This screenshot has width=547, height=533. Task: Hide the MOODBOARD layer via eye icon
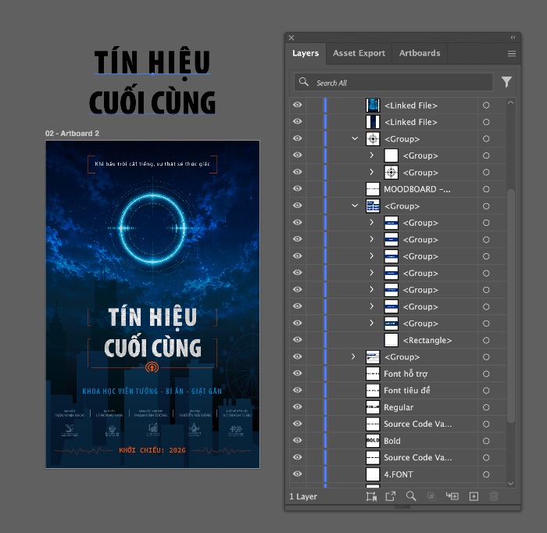pyautogui.click(x=297, y=188)
